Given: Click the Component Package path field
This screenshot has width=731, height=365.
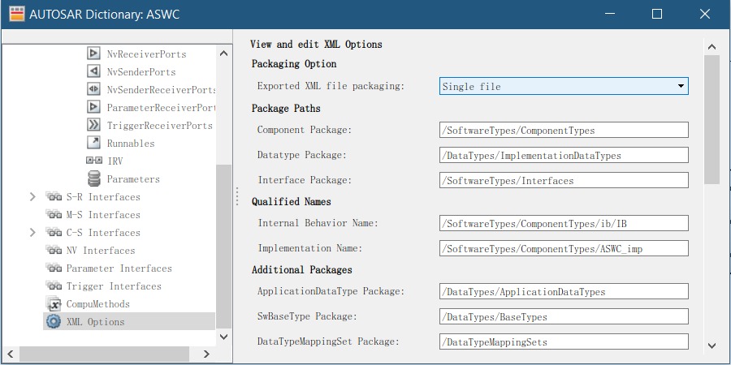Looking at the screenshot, I should click(564, 131).
